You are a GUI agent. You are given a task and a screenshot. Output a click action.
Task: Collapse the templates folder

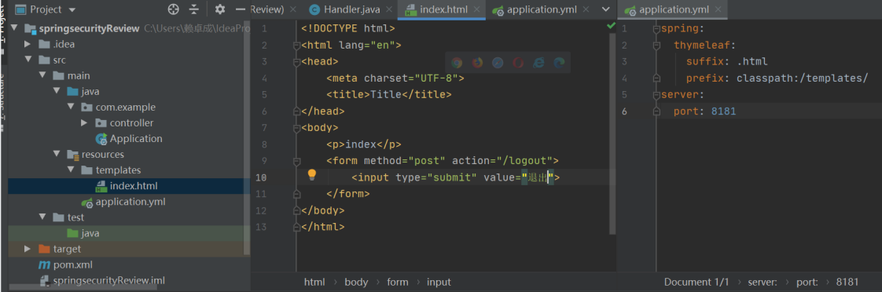point(70,170)
